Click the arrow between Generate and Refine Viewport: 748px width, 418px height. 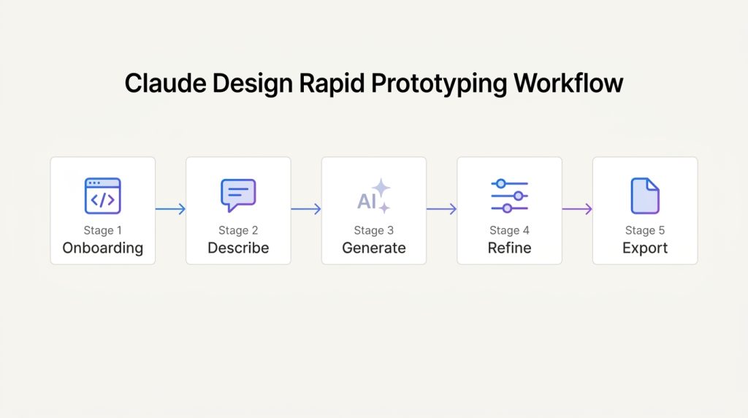coord(442,210)
